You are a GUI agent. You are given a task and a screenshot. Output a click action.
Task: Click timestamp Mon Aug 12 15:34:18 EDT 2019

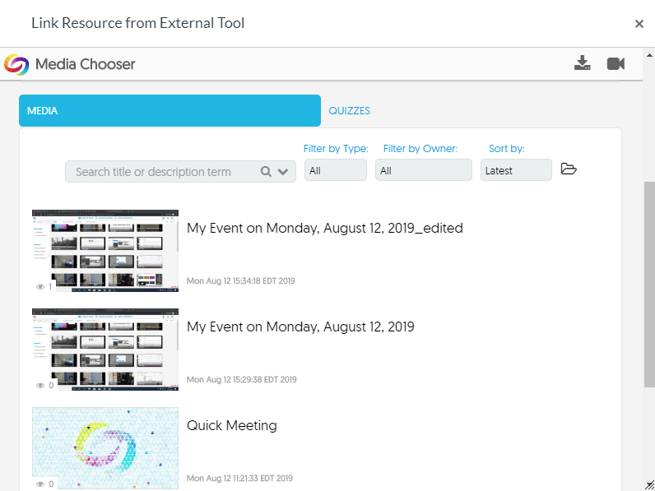[x=240, y=281]
